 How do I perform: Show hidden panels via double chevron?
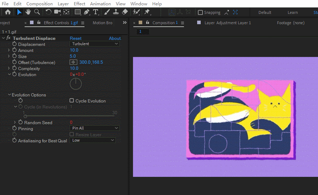[125, 23]
